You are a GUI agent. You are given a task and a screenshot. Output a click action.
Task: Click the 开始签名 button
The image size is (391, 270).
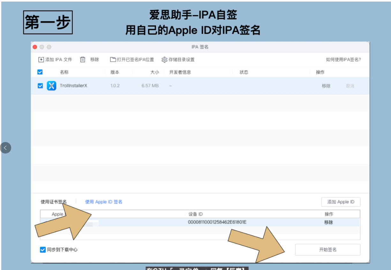pyautogui.click(x=328, y=250)
